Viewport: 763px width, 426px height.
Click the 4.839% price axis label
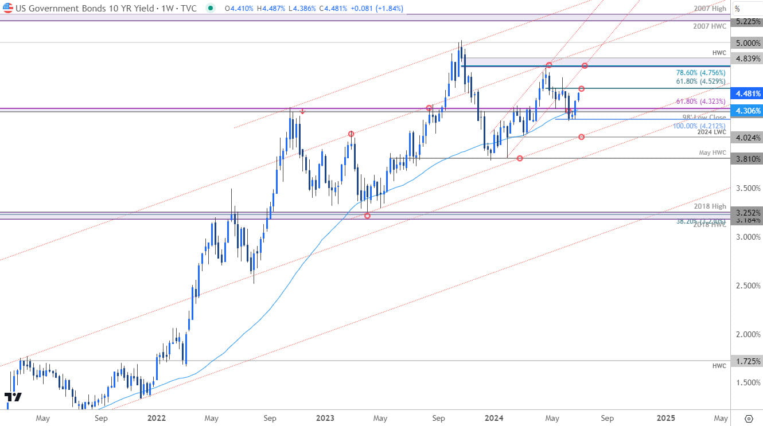point(746,58)
